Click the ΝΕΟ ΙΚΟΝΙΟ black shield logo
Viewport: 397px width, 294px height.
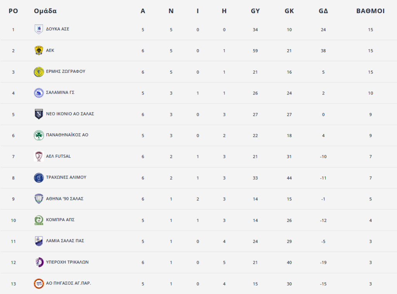(39, 114)
